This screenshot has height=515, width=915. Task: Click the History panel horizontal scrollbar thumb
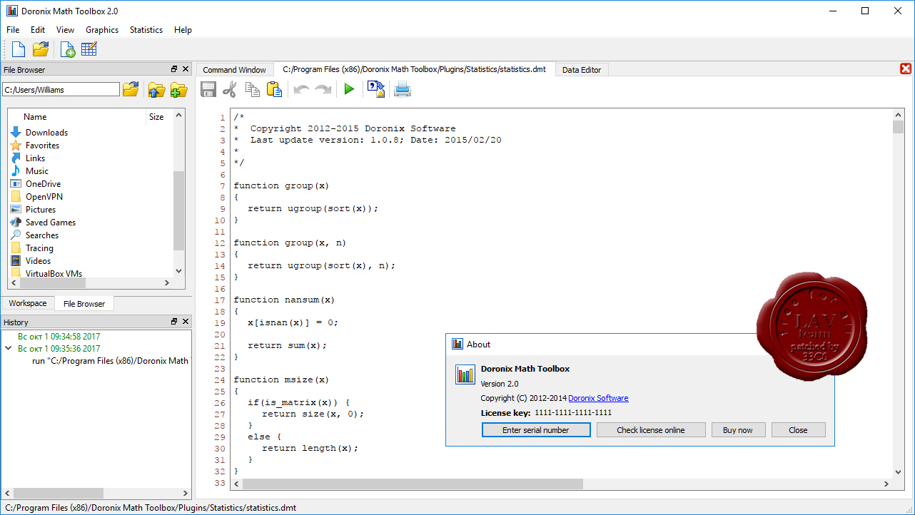click(x=59, y=493)
